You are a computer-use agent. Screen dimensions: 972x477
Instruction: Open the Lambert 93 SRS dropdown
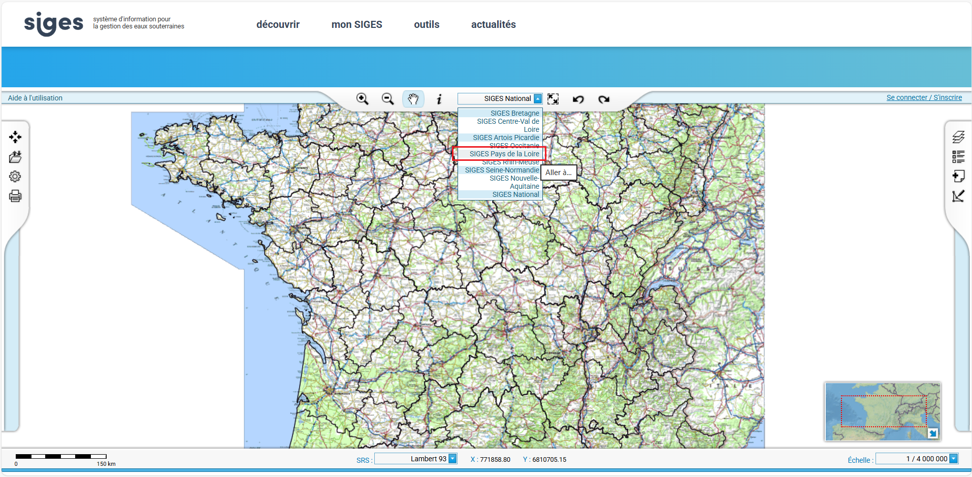(451, 459)
